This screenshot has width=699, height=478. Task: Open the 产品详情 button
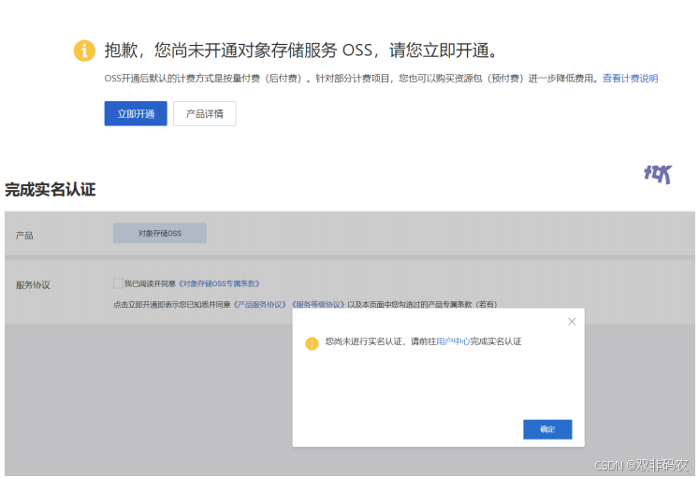205,113
